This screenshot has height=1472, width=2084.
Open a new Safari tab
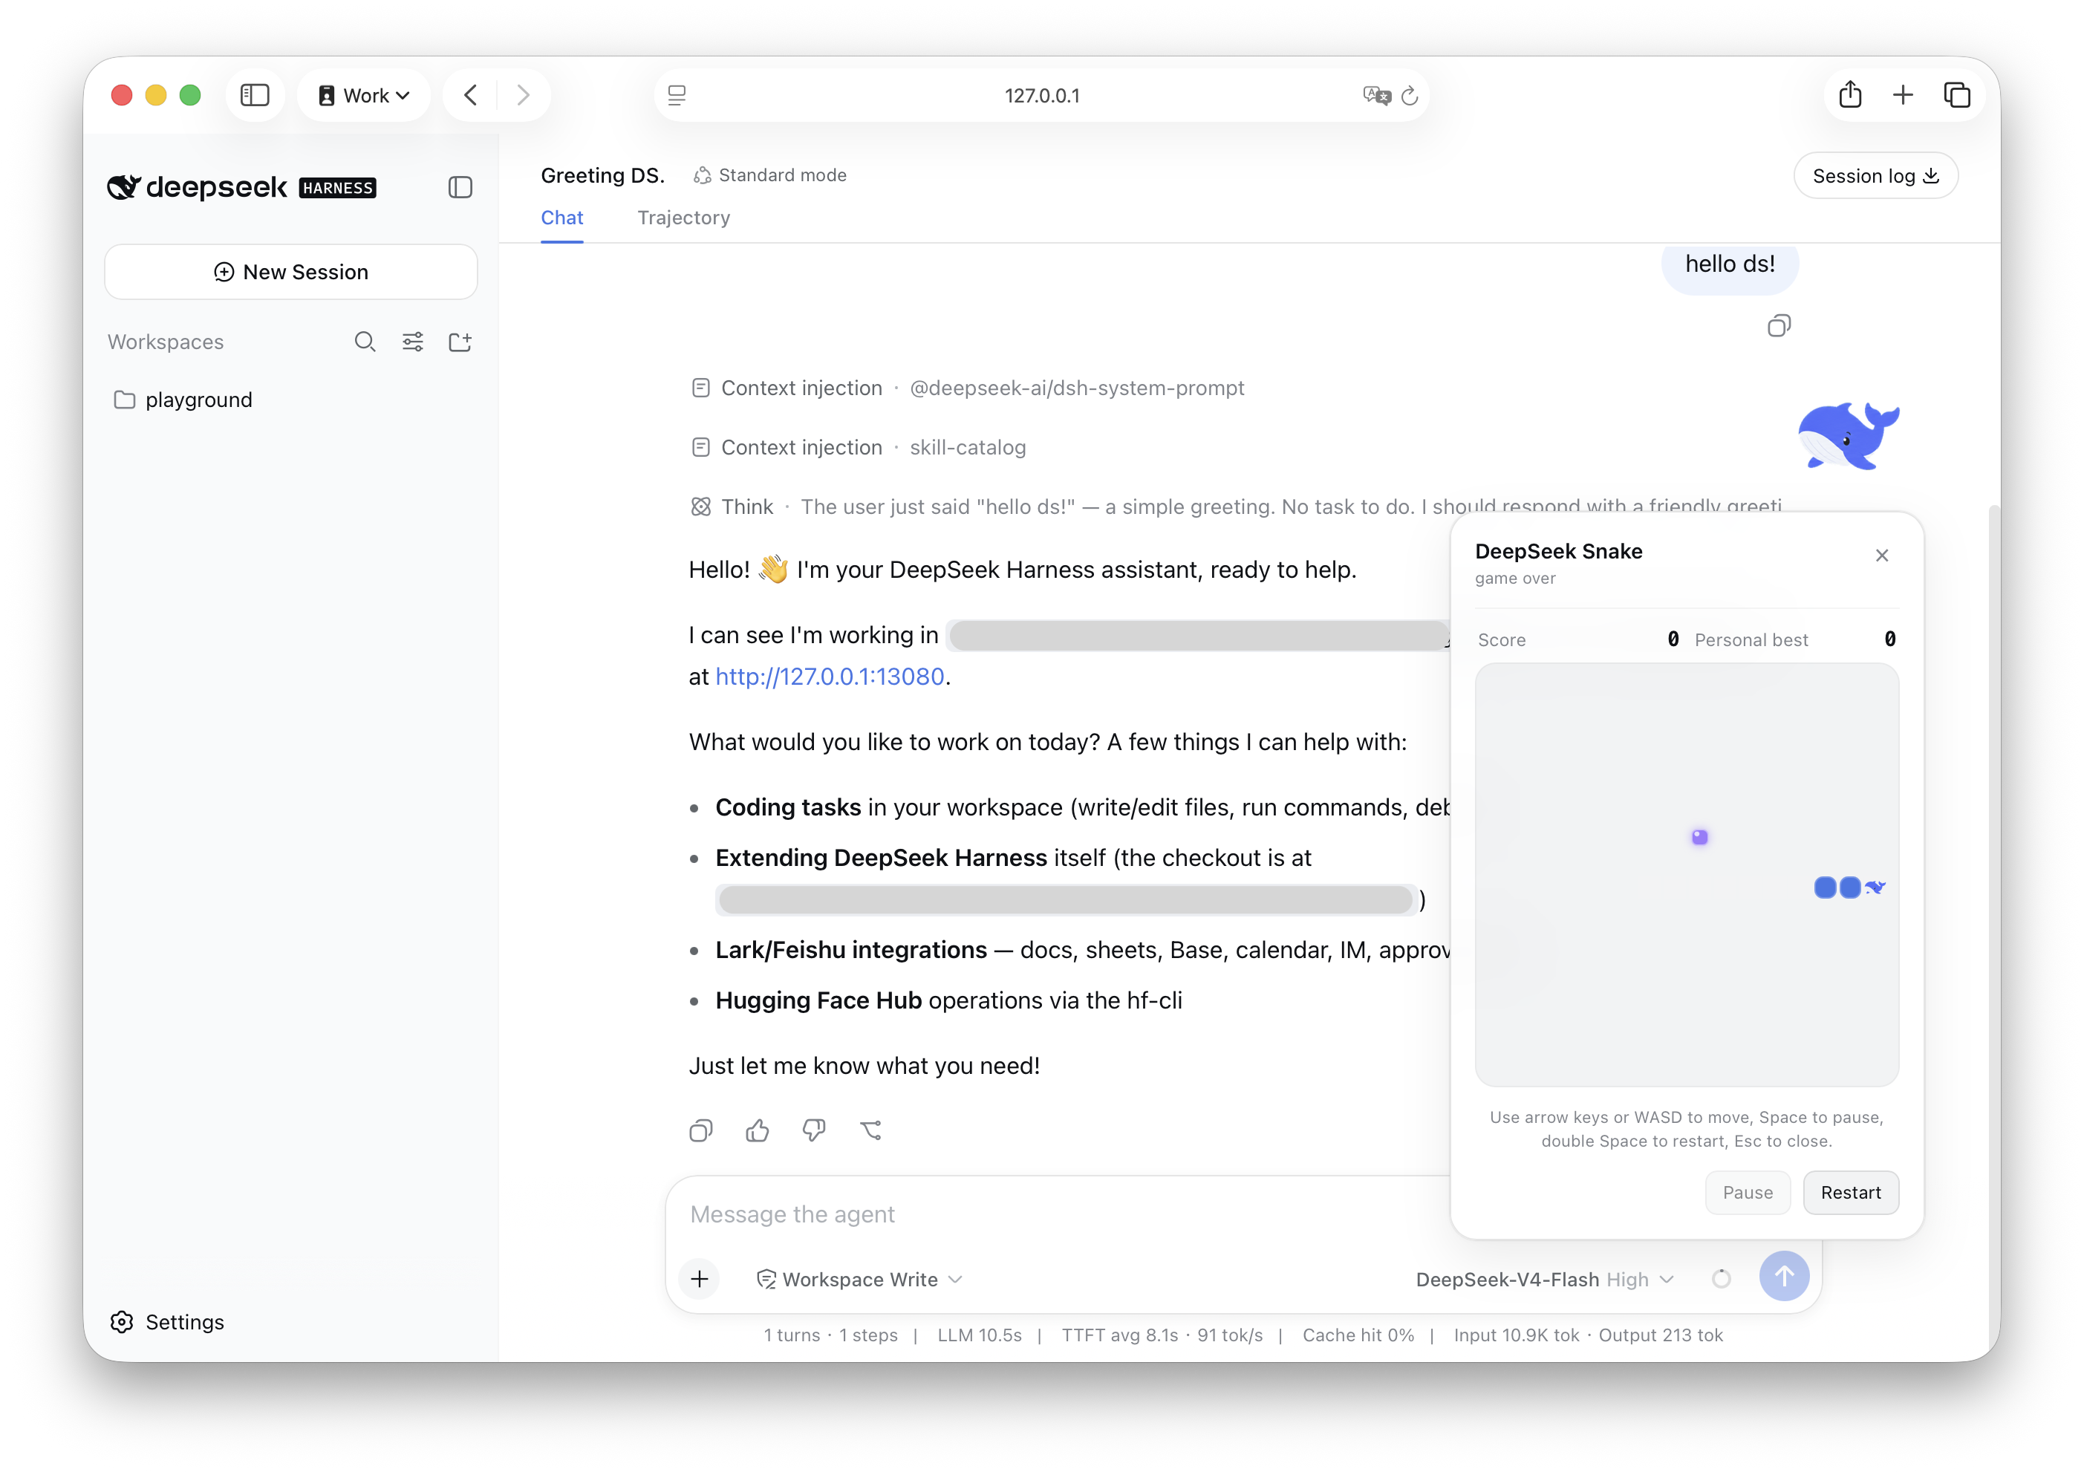[x=1903, y=94]
